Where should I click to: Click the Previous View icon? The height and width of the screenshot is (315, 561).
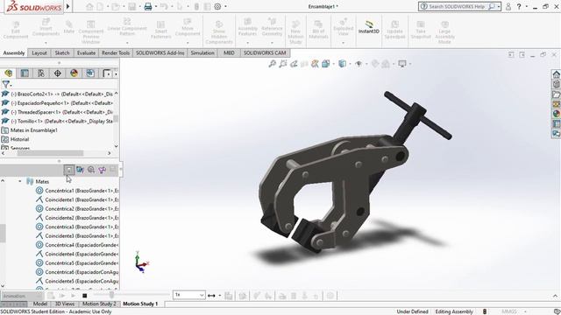click(x=294, y=64)
